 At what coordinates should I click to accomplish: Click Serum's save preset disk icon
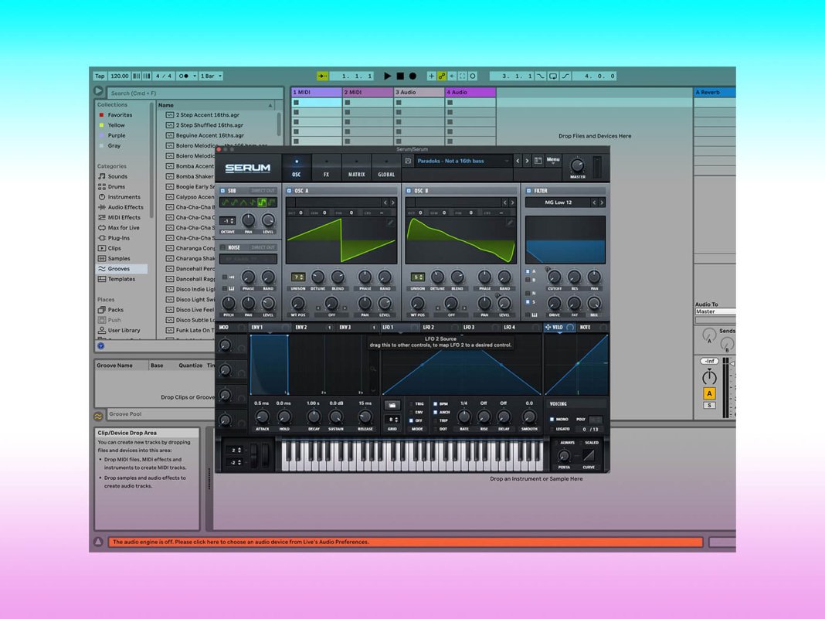pyautogui.click(x=408, y=161)
